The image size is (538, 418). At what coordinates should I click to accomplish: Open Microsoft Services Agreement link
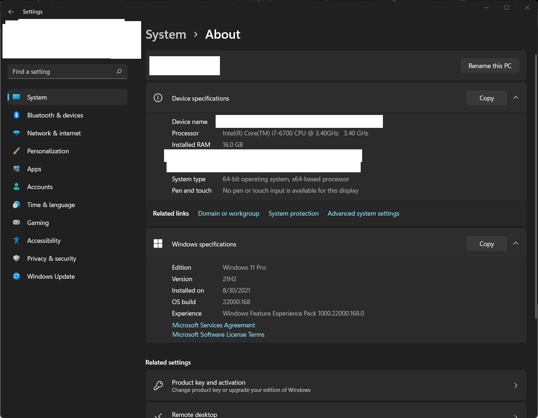pyautogui.click(x=213, y=325)
